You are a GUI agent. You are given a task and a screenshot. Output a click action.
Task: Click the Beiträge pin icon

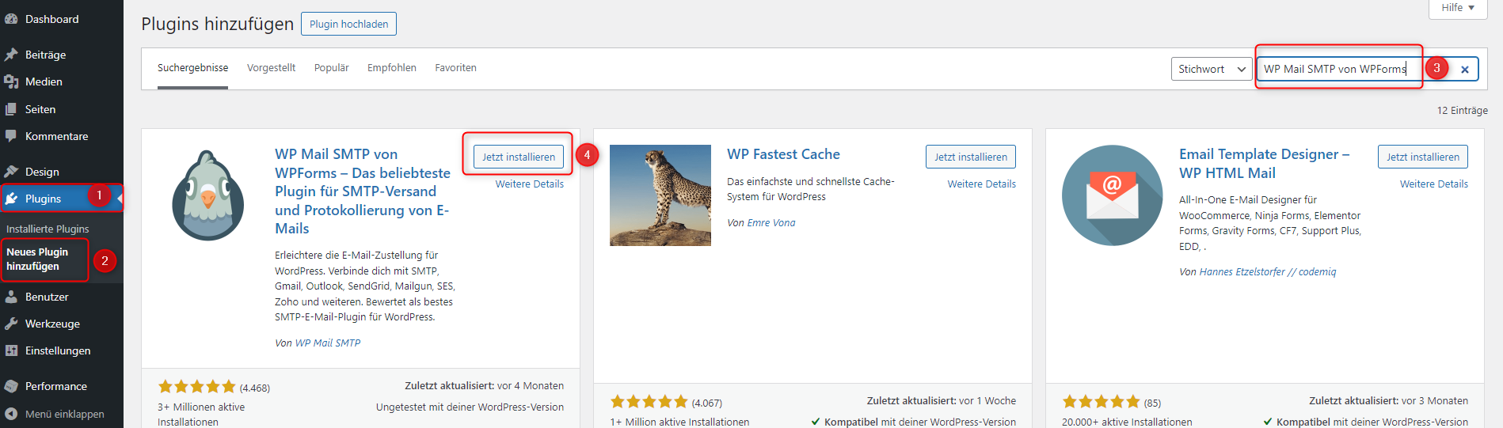[11, 55]
